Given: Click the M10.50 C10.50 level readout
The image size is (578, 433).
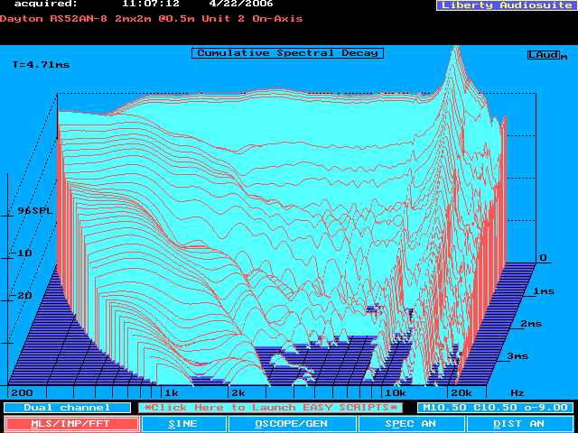Looking at the screenshot, I should pos(492,408).
